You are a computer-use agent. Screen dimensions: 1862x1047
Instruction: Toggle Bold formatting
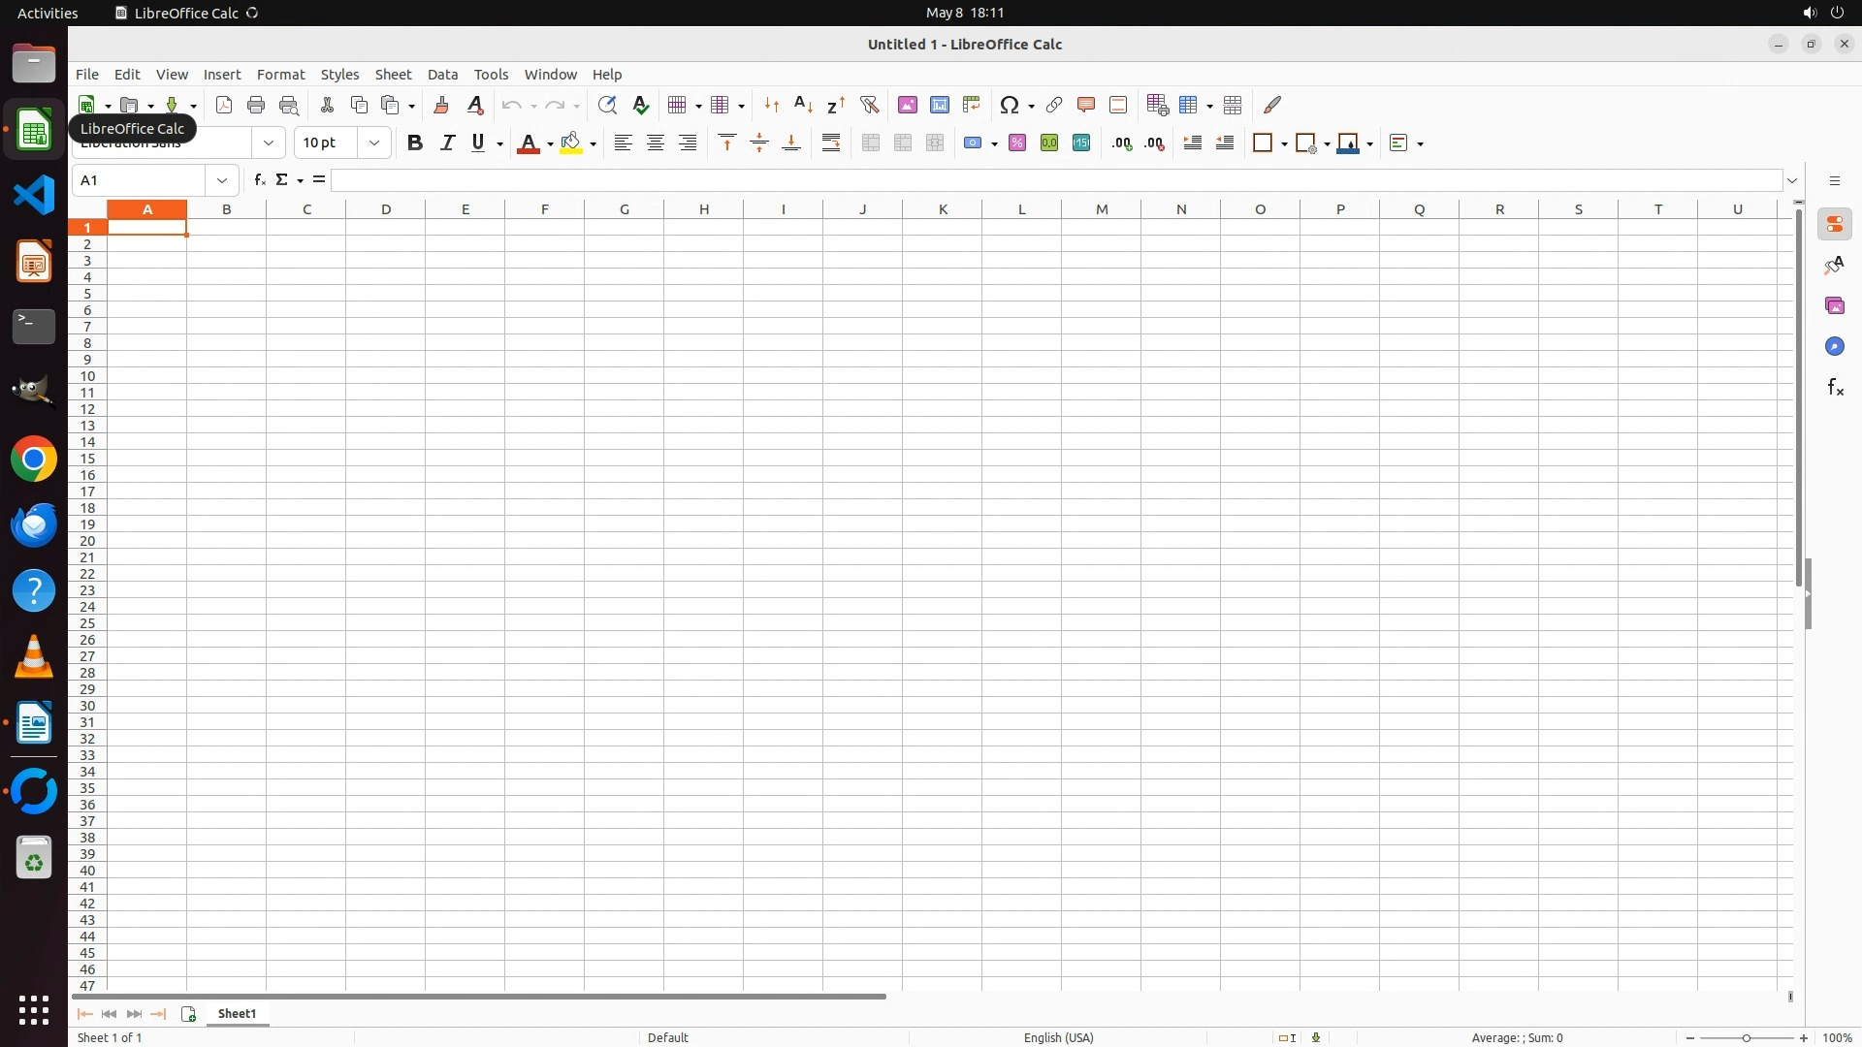tap(415, 143)
